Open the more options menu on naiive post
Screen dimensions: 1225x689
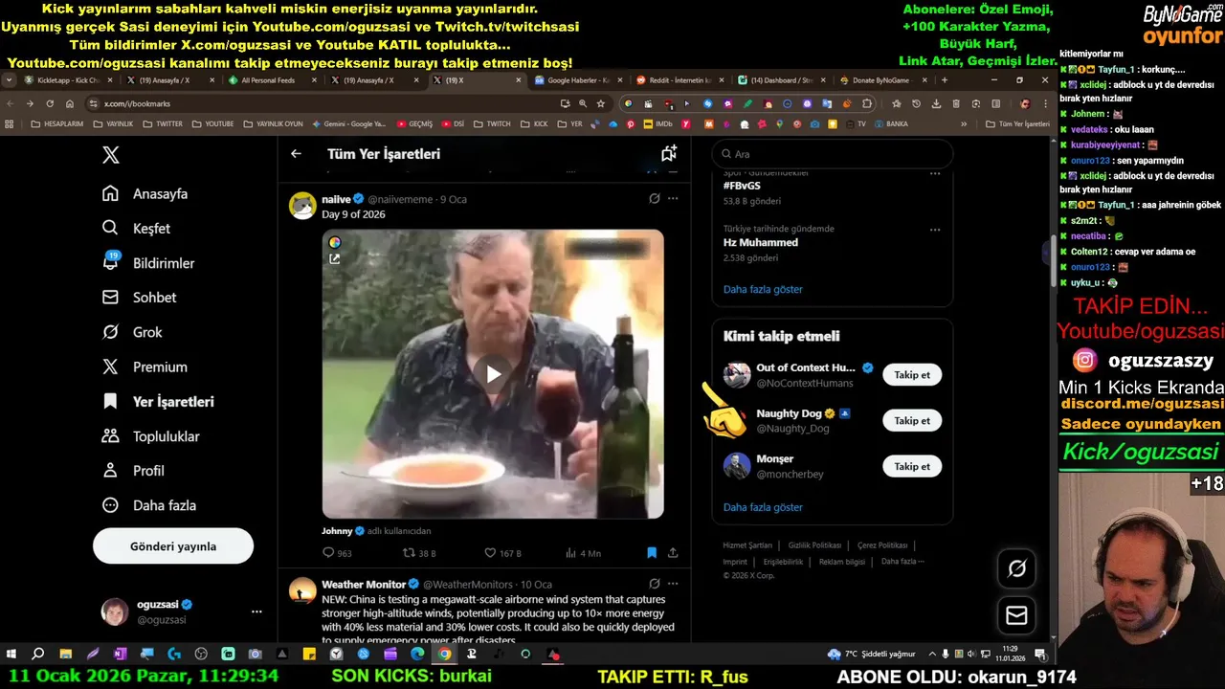(x=673, y=199)
